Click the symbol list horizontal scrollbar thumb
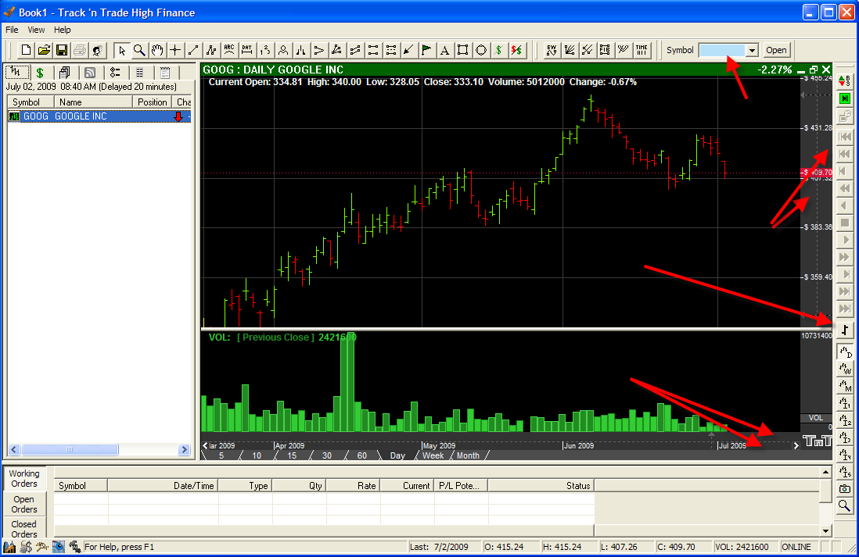 point(70,450)
